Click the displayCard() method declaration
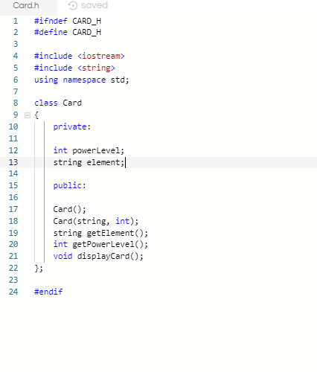Viewport: 317px width, 372px height. [x=98, y=256]
